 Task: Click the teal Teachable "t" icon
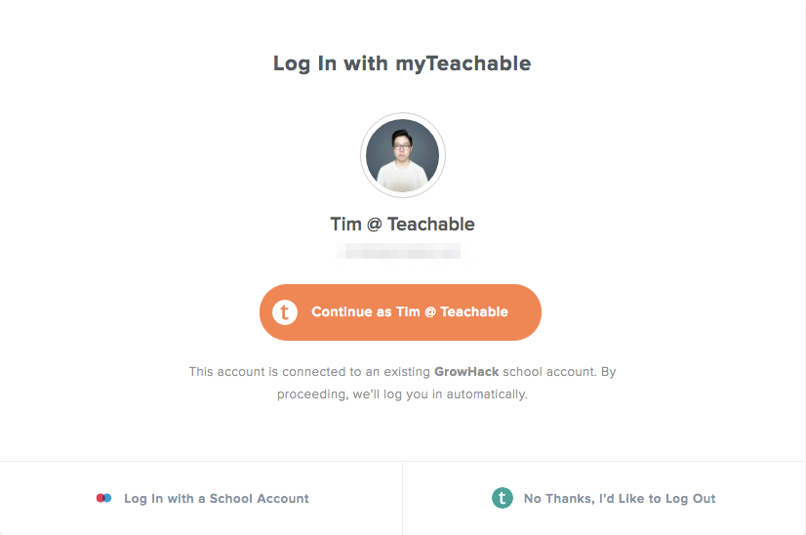(x=503, y=498)
